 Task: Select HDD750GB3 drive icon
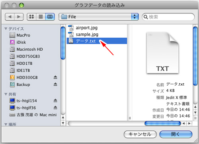tap(12, 56)
